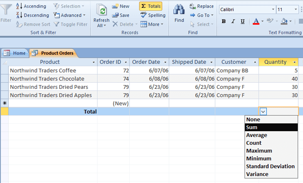Choose Variance from totals list
This screenshot has height=183, width=303.
(x=271, y=174)
